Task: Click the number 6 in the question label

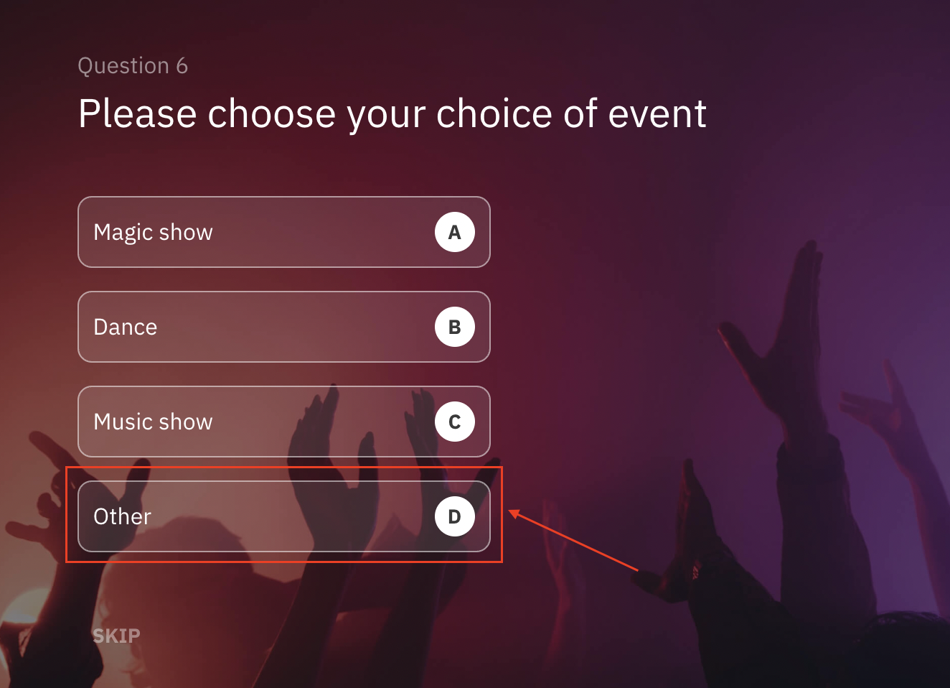Action: pyautogui.click(x=182, y=65)
